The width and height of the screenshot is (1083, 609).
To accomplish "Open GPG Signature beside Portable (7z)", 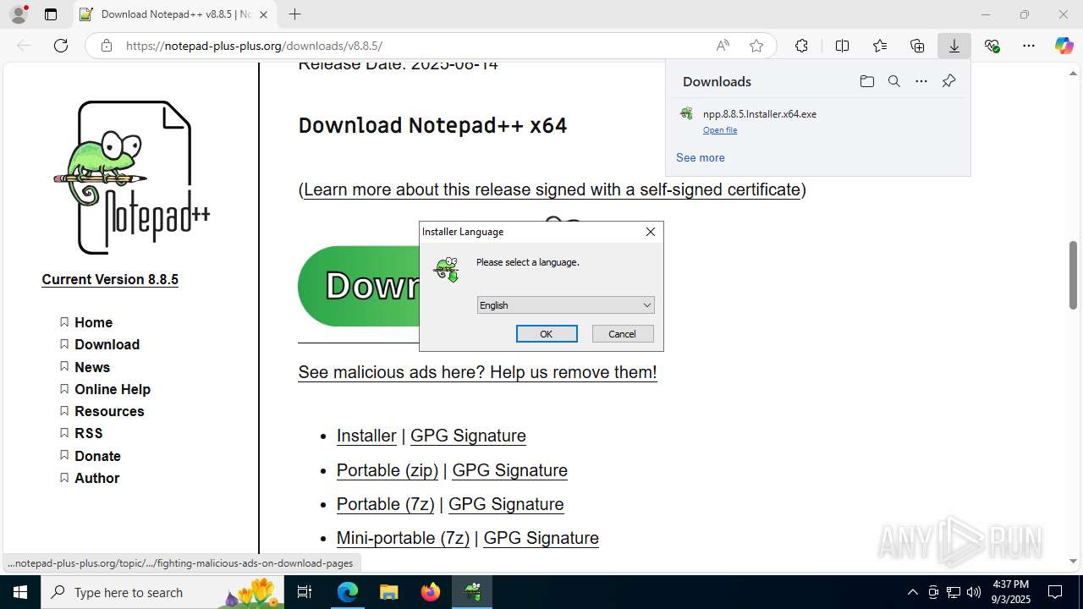I will [506, 504].
